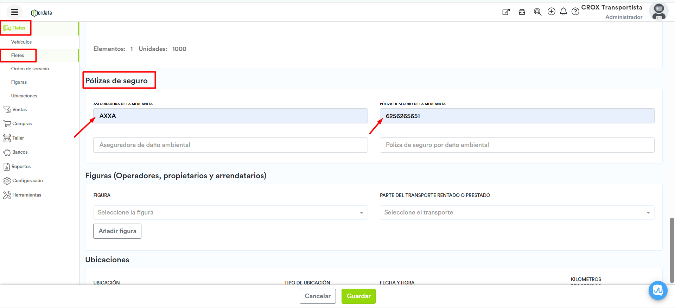Click the Aseguradora de daño ambiental field
Screen dimensions: 675x308
(x=230, y=145)
